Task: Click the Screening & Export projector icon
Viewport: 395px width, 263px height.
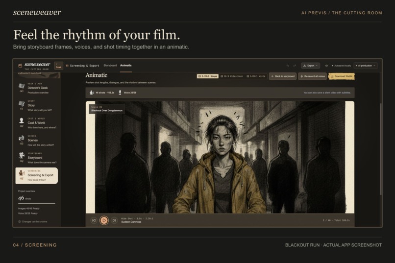Action: pos(22,173)
